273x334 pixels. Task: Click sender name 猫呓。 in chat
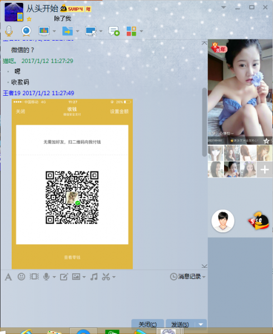point(10,61)
